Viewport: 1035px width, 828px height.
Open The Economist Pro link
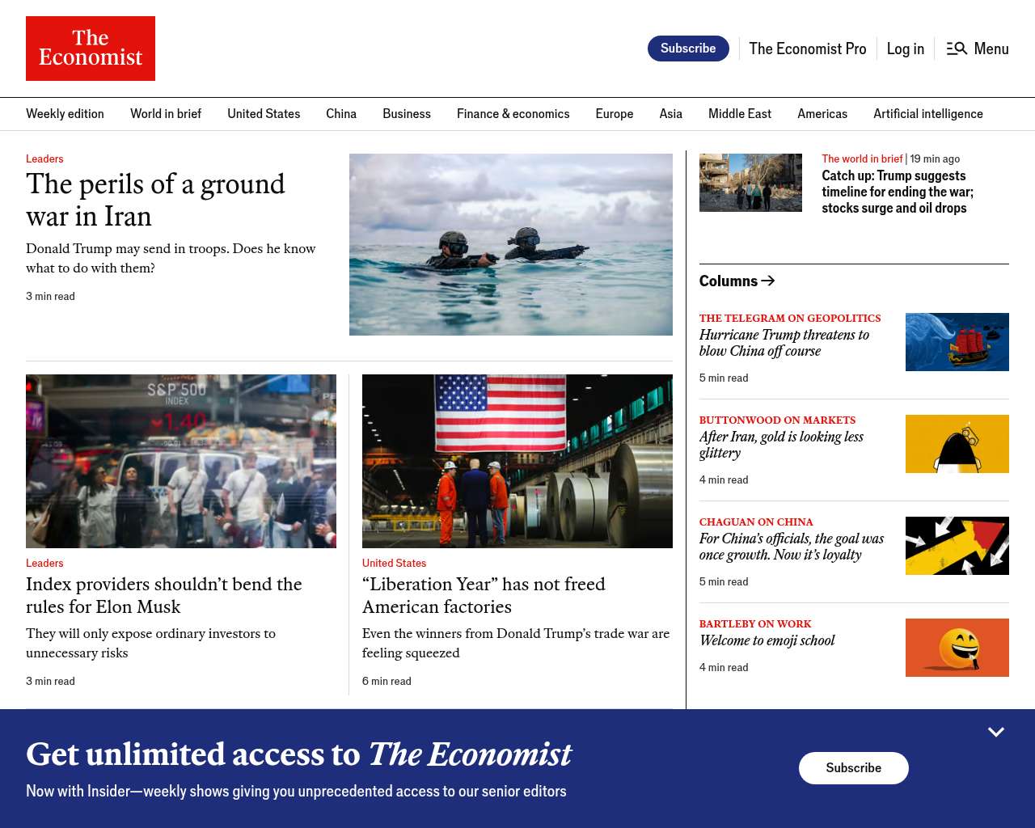coord(807,49)
